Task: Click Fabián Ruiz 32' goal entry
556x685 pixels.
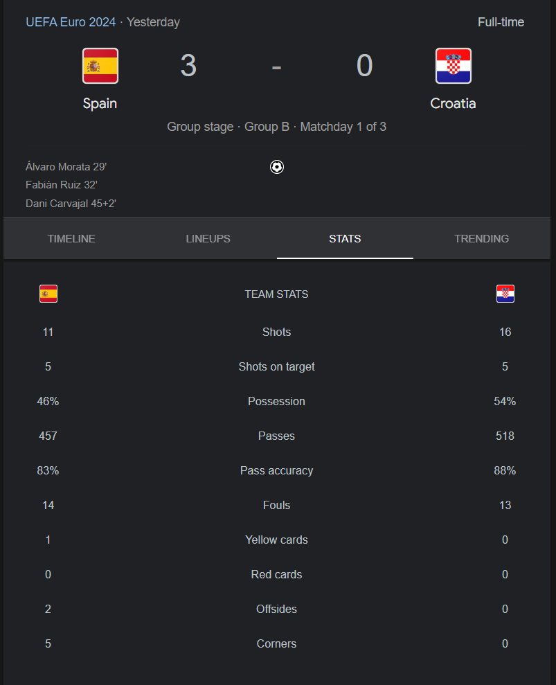Action: (x=62, y=185)
